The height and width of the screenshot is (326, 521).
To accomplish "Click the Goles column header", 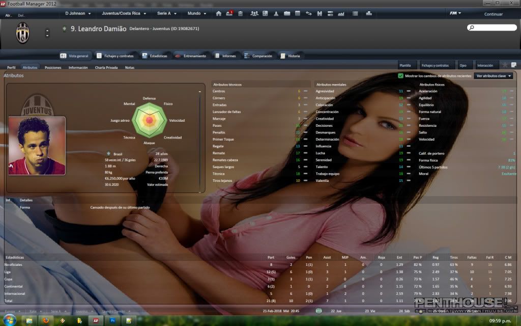I will point(291,257).
